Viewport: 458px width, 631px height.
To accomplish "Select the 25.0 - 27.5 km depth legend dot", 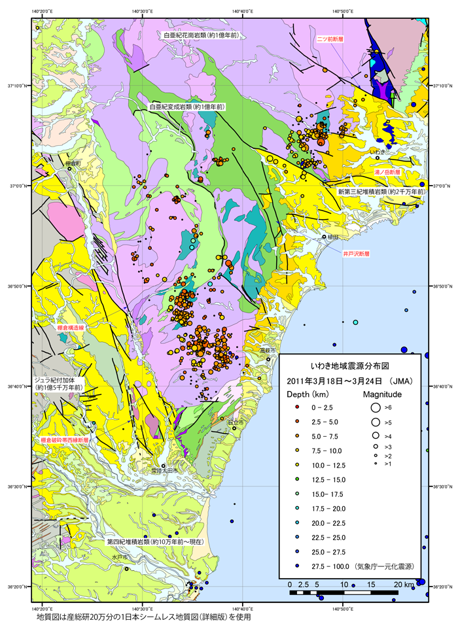I will [297, 552].
